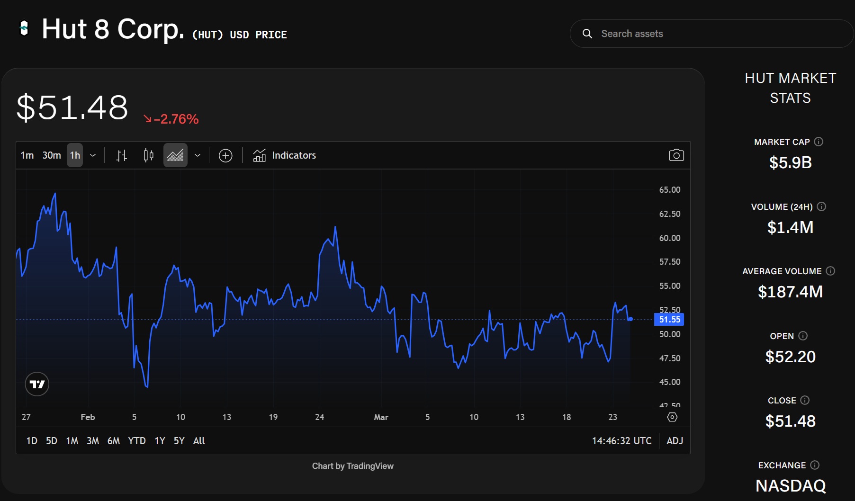
Task: Switch interval to 1m
Action: pos(27,155)
